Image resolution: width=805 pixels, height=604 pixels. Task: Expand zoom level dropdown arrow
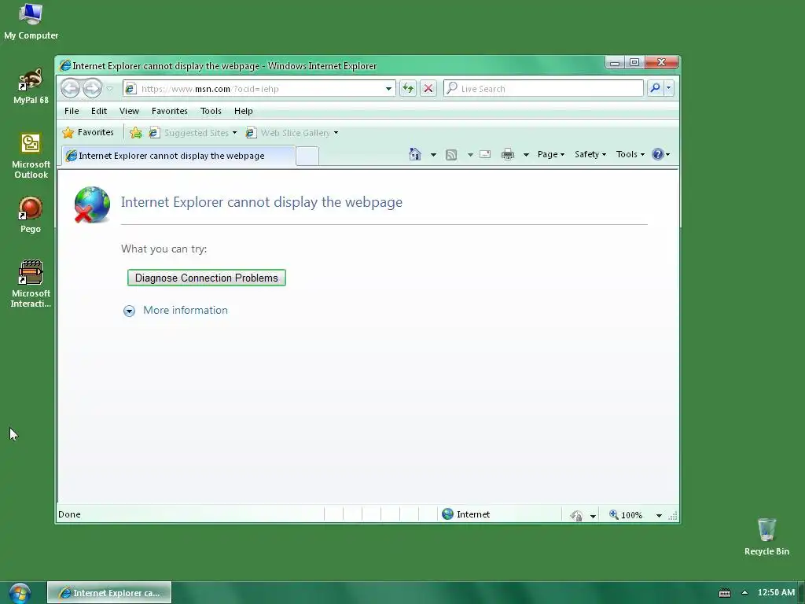659,515
